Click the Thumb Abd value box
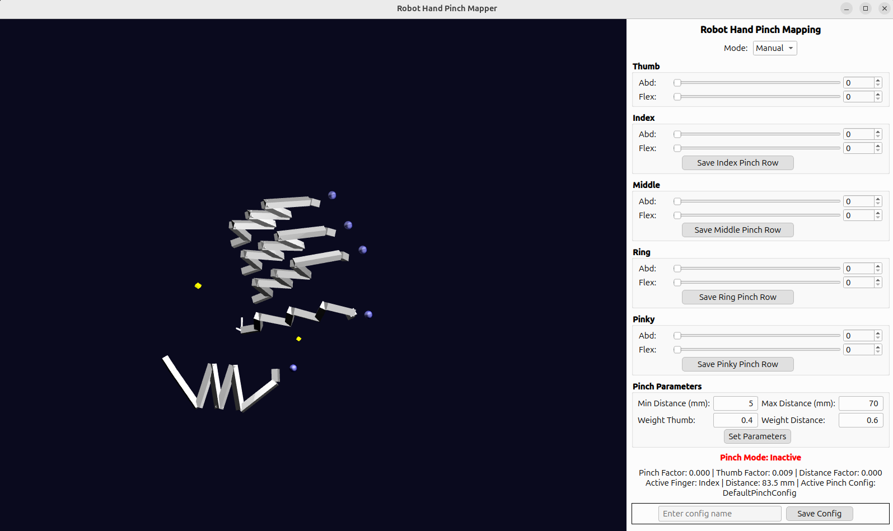 859,83
